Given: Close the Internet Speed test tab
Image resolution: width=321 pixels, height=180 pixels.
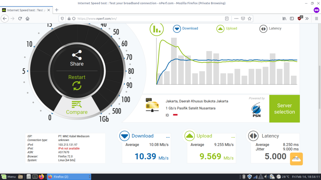Looking at the screenshot, I should coord(49,10).
